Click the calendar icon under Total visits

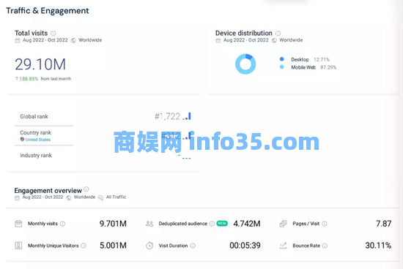click(18, 40)
